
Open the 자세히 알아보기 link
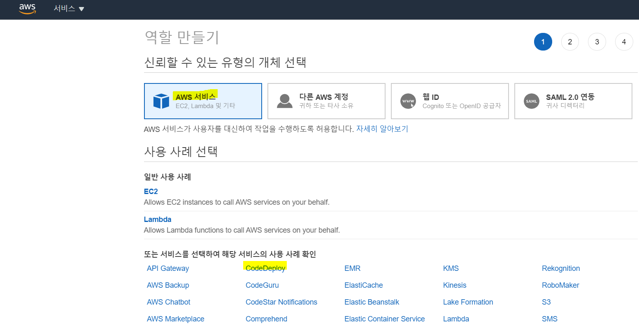[382, 129]
